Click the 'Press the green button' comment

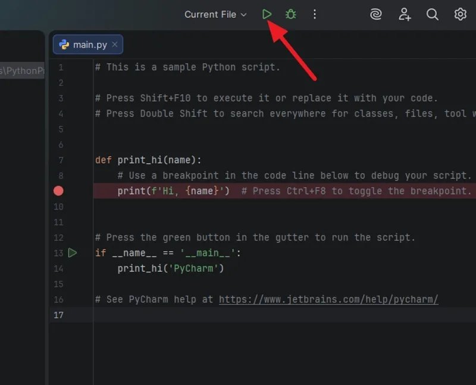[255, 237]
